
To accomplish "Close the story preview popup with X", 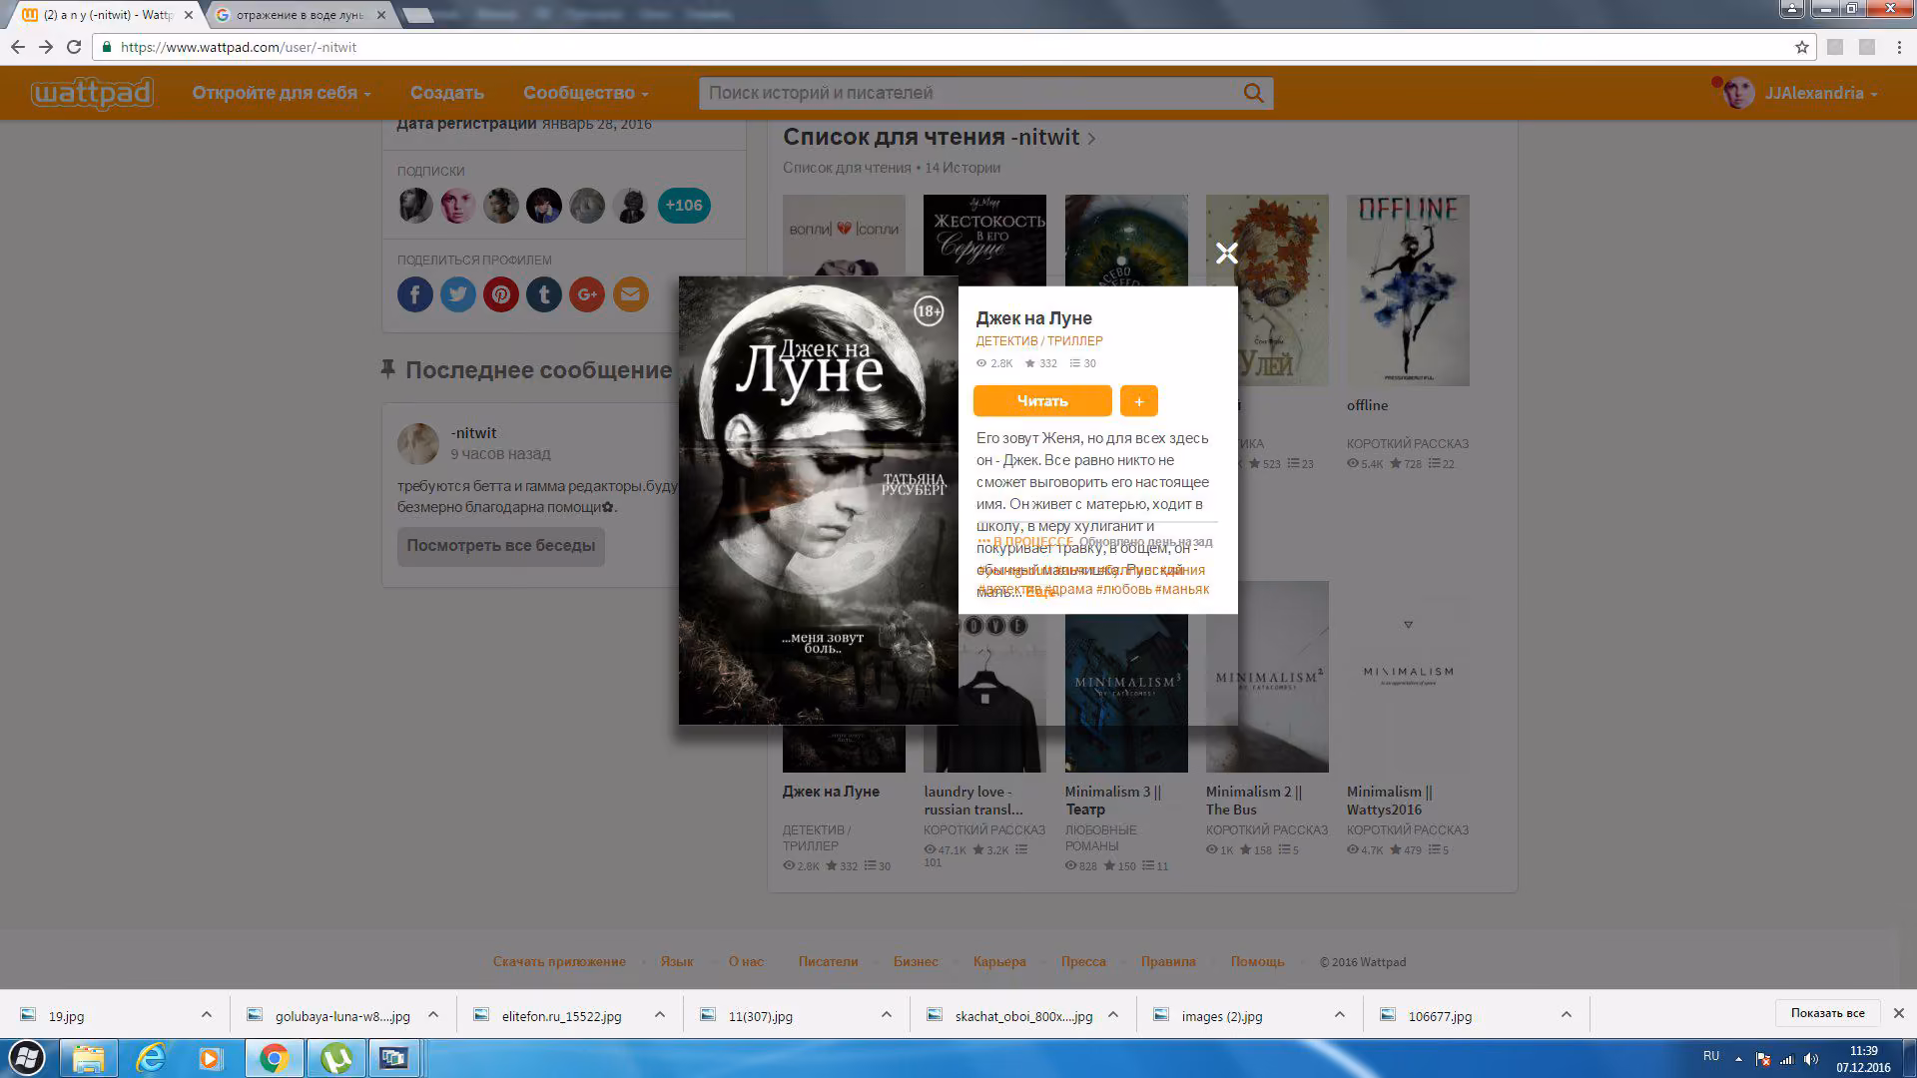I will (1227, 254).
